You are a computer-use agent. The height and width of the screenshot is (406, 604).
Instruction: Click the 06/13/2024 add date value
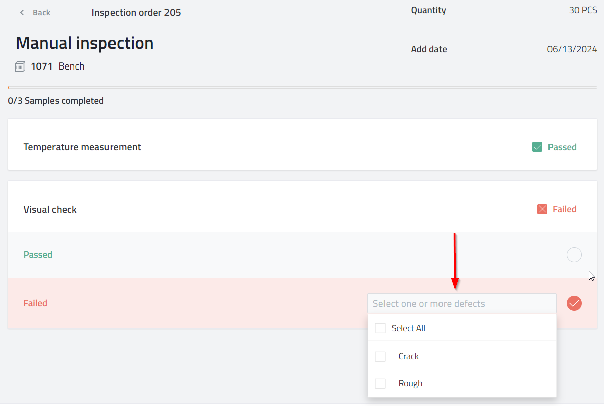(x=572, y=49)
